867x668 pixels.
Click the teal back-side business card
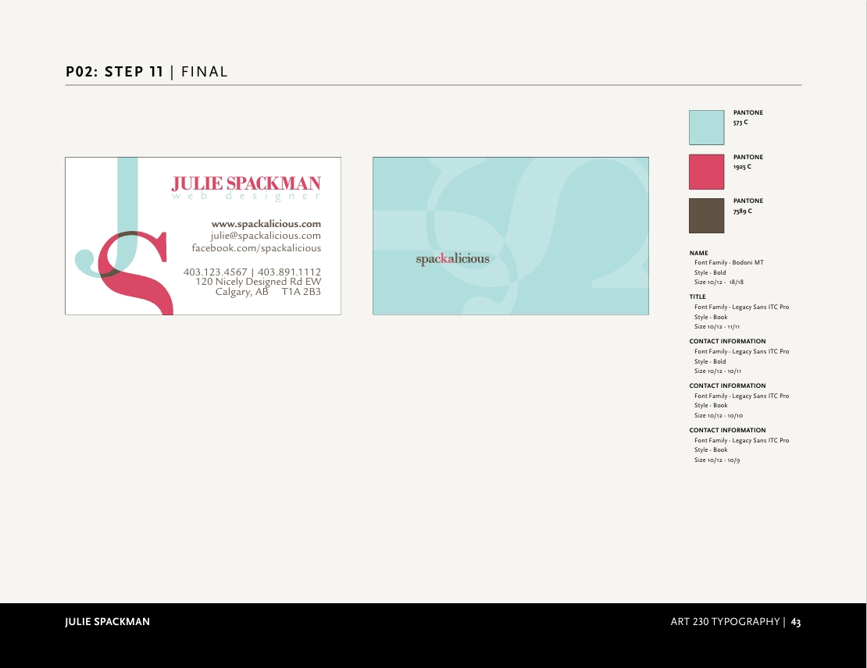(510, 236)
